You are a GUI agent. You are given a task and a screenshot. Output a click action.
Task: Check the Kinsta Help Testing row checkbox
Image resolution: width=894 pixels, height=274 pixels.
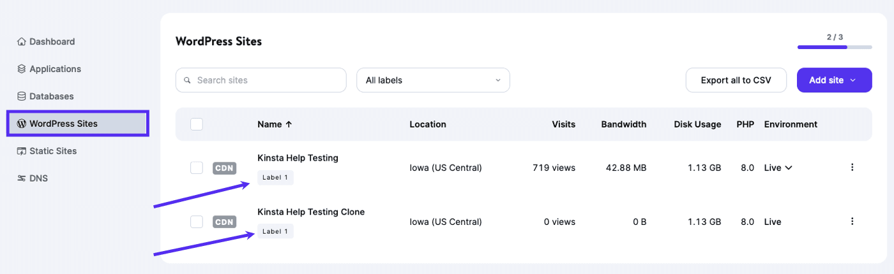(197, 168)
